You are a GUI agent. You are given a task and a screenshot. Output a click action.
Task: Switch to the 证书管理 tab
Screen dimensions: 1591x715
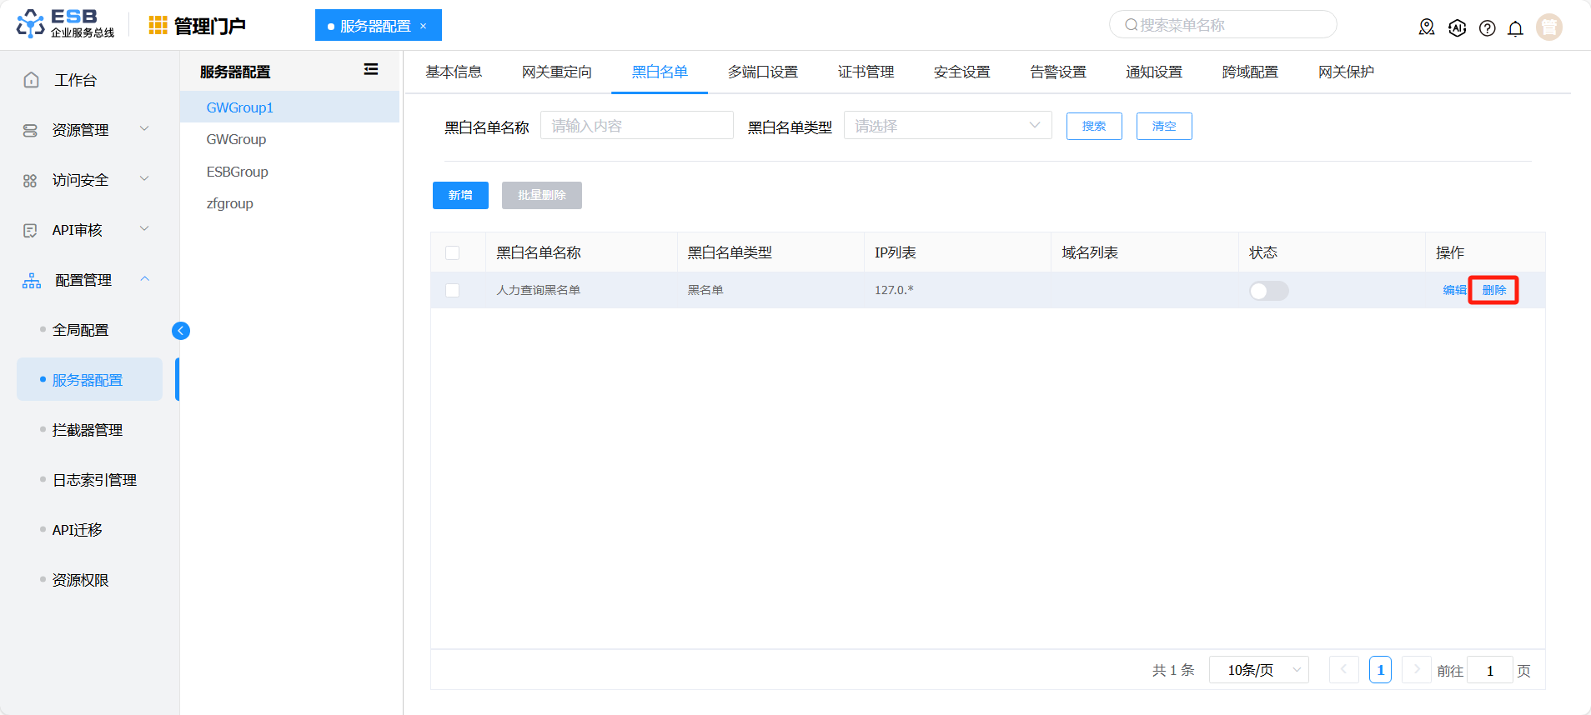pos(866,72)
